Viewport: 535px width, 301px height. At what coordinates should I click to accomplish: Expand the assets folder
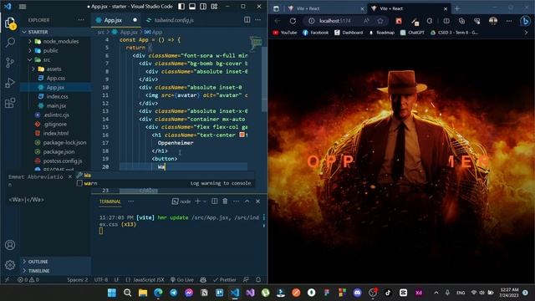(x=33, y=69)
